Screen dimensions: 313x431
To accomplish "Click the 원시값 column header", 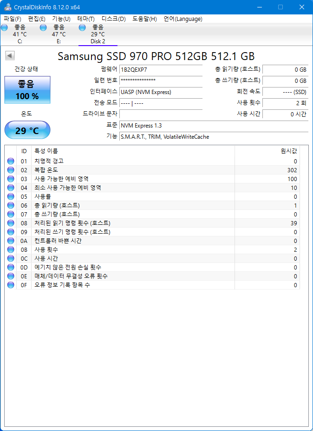I will coord(267,151).
